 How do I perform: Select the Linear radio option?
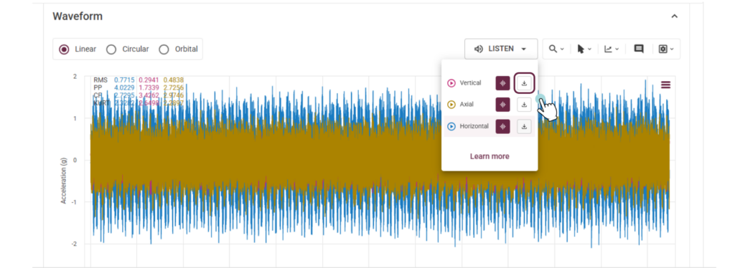pyautogui.click(x=64, y=49)
